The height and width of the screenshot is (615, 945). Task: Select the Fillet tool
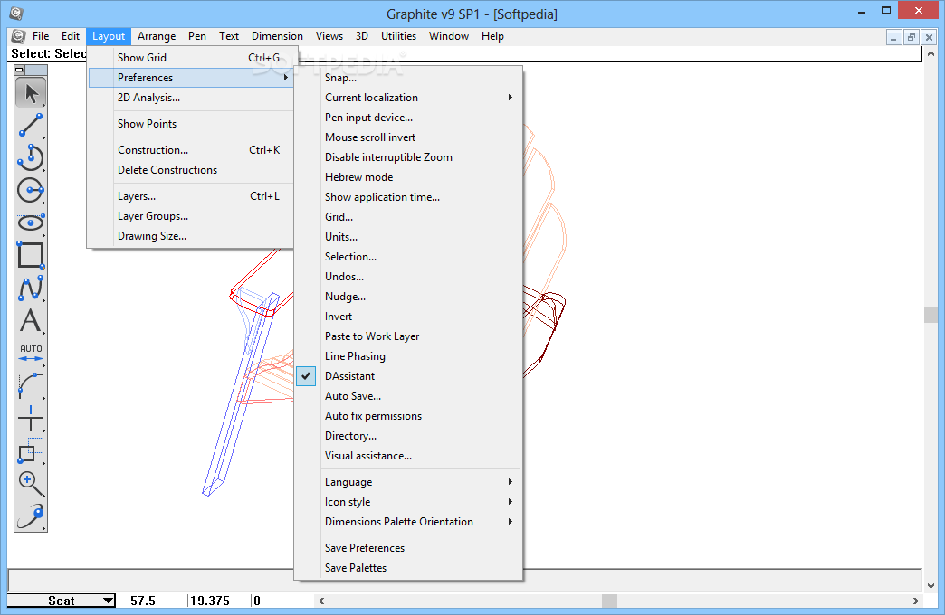point(31,385)
